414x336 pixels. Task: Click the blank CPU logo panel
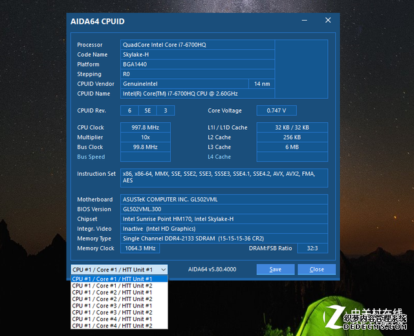tap(301, 69)
